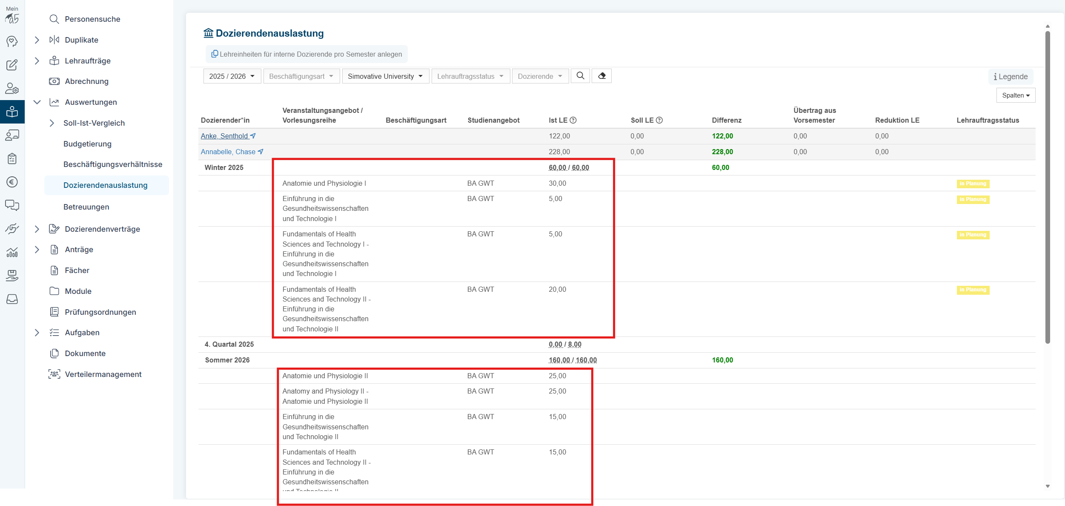Open the Spalten columns dropdown
The width and height of the screenshot is (1065, 506).
coord(1015,95)
